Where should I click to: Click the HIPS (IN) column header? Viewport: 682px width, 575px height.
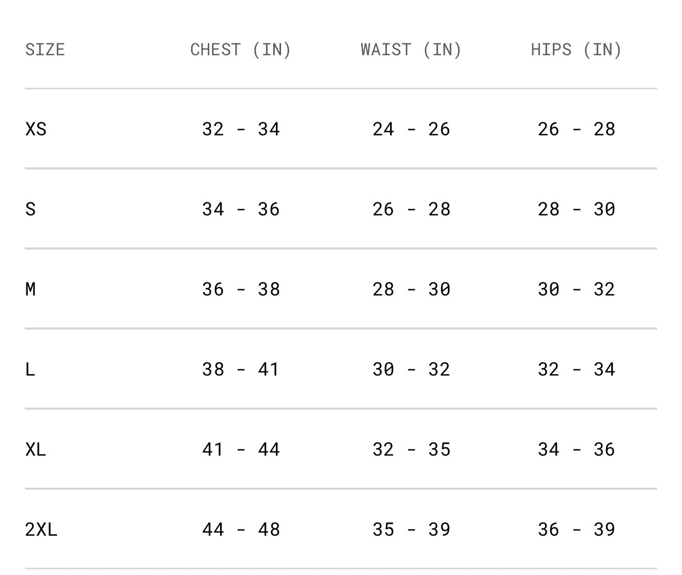[576, 50]
